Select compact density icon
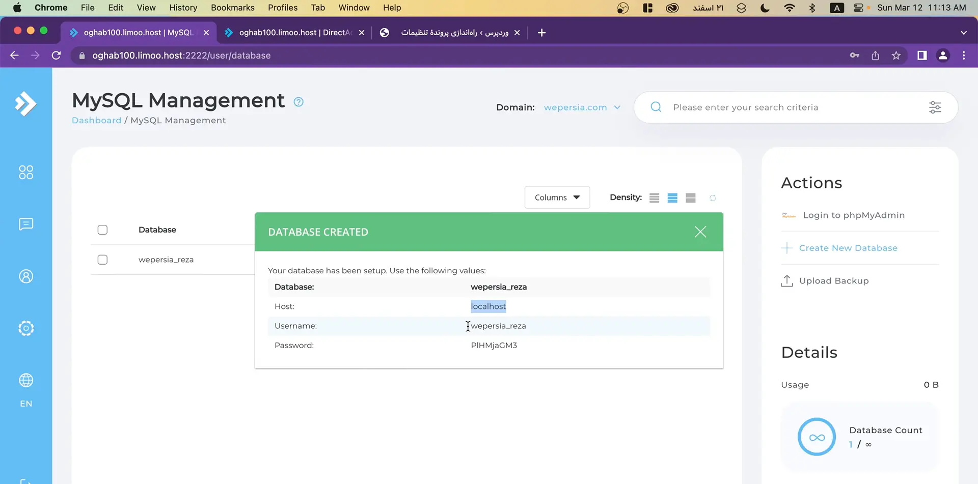This screenshot has height=484, width=978. [654, 198]
